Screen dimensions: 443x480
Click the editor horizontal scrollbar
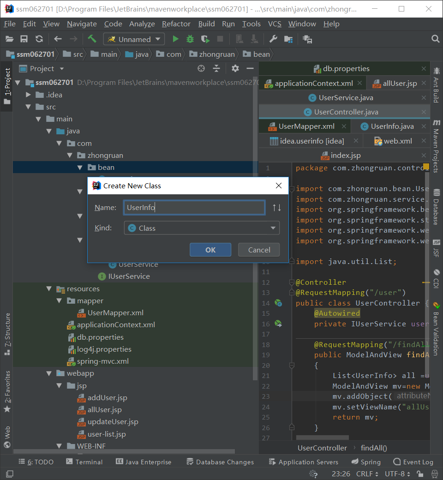click(x=323, y=438)
